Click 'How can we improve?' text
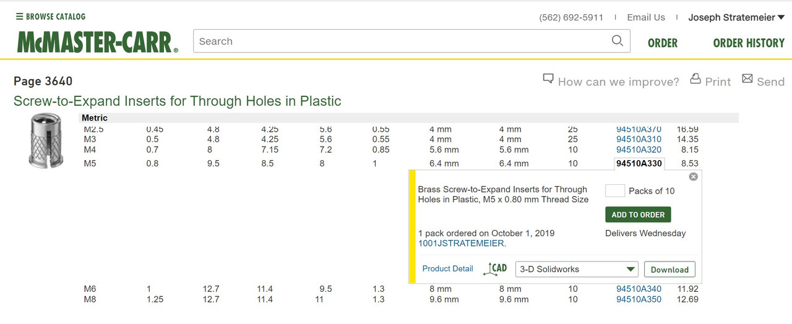The image size is (792, 324). pyautogui.click(x=618, y=82)
